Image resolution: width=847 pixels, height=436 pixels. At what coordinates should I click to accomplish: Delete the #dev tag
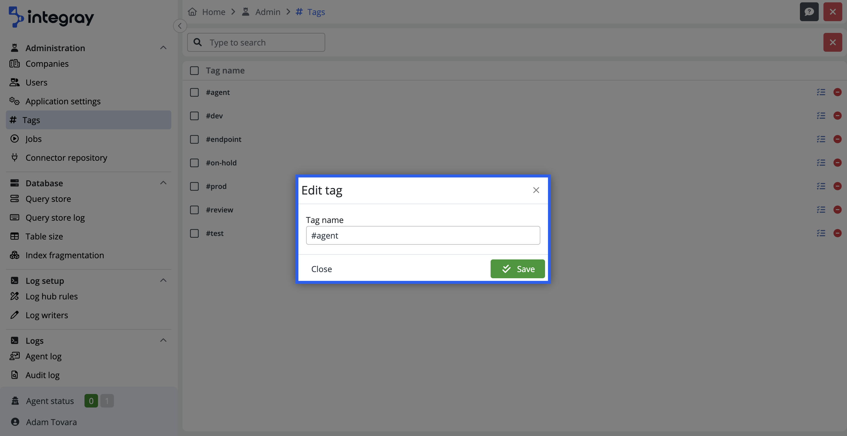(x=838, y=115)
